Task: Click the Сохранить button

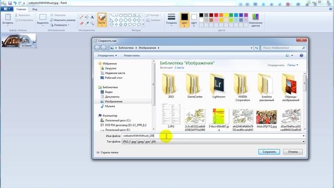Action: point(269,152)
